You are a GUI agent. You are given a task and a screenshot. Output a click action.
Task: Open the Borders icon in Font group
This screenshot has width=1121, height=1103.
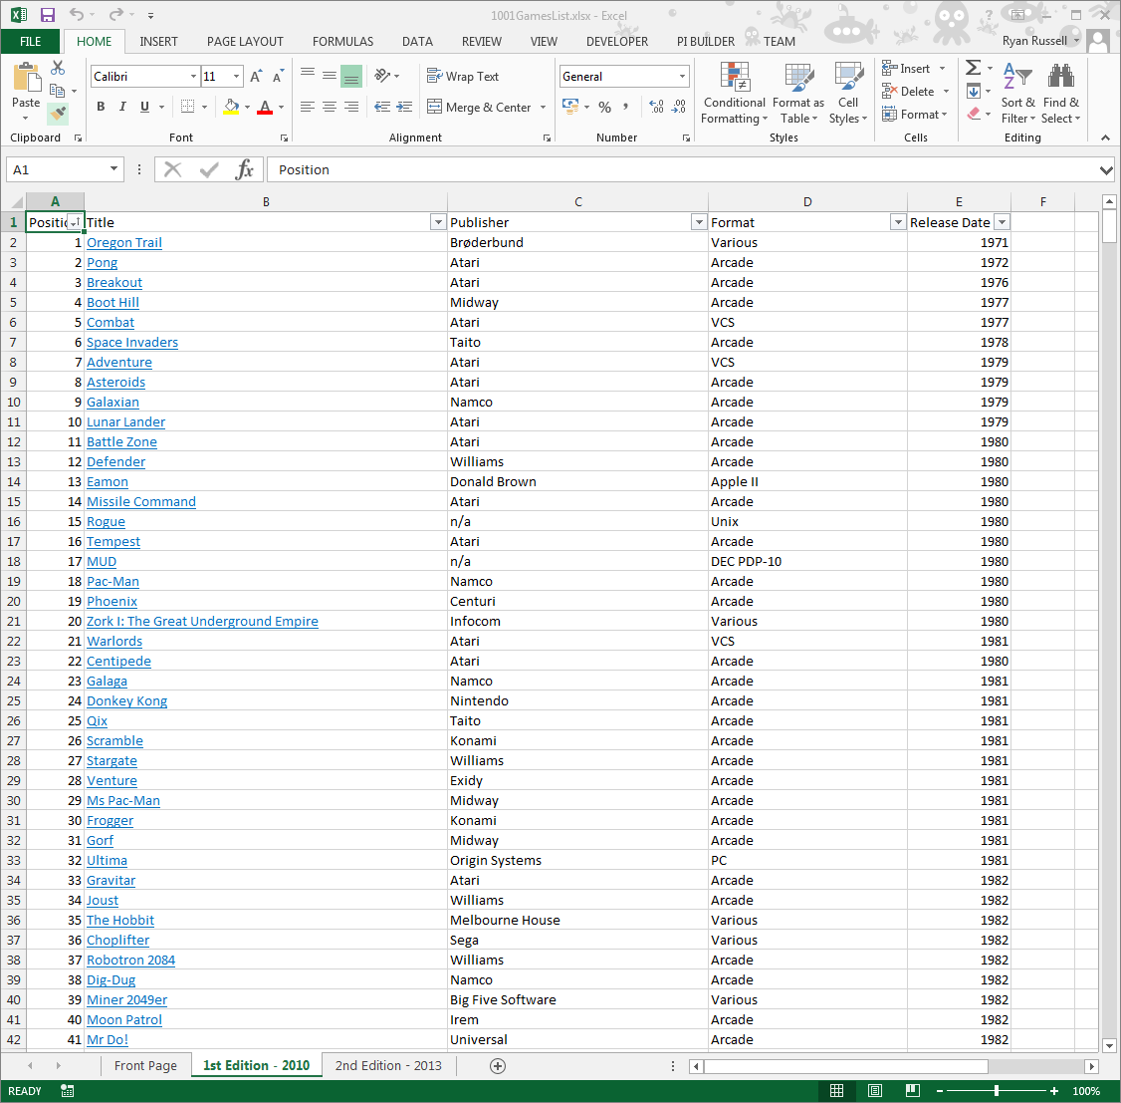pos(187,107)
